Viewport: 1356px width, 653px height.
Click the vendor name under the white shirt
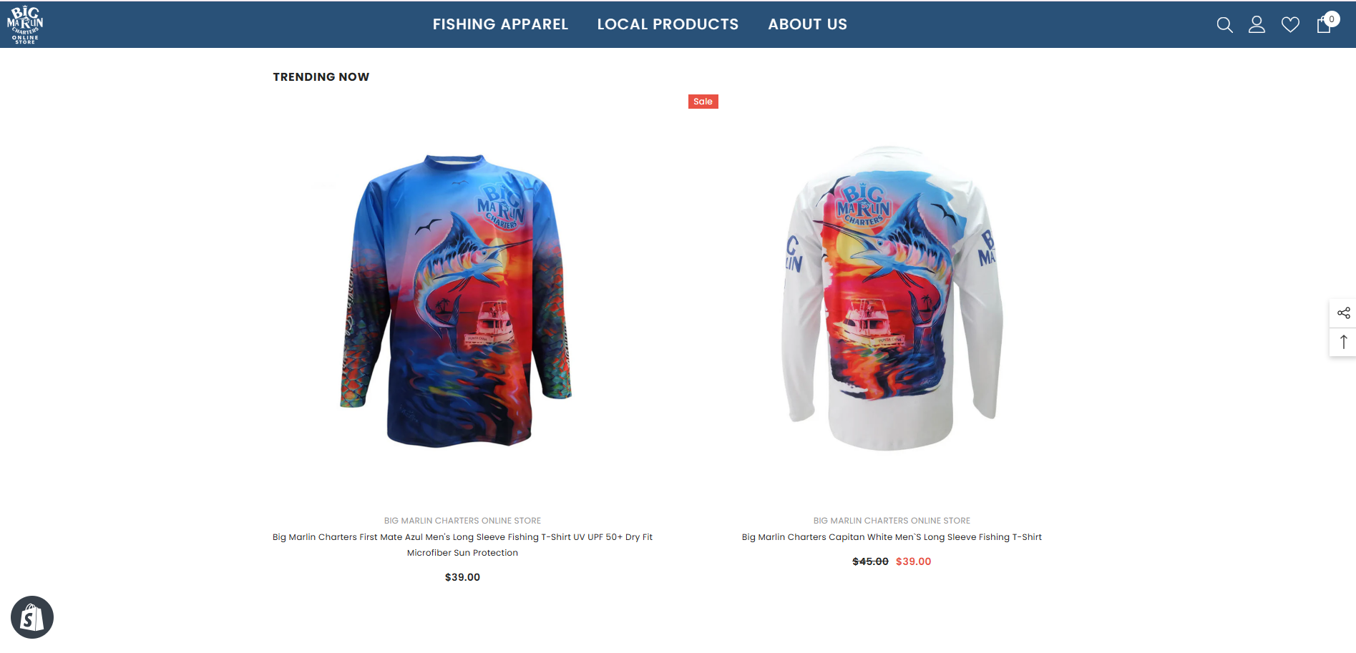click(892, 521)
